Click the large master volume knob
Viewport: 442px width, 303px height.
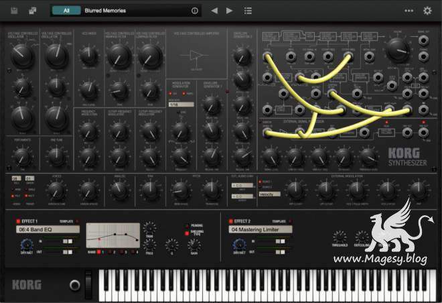(x=398, y=50)
